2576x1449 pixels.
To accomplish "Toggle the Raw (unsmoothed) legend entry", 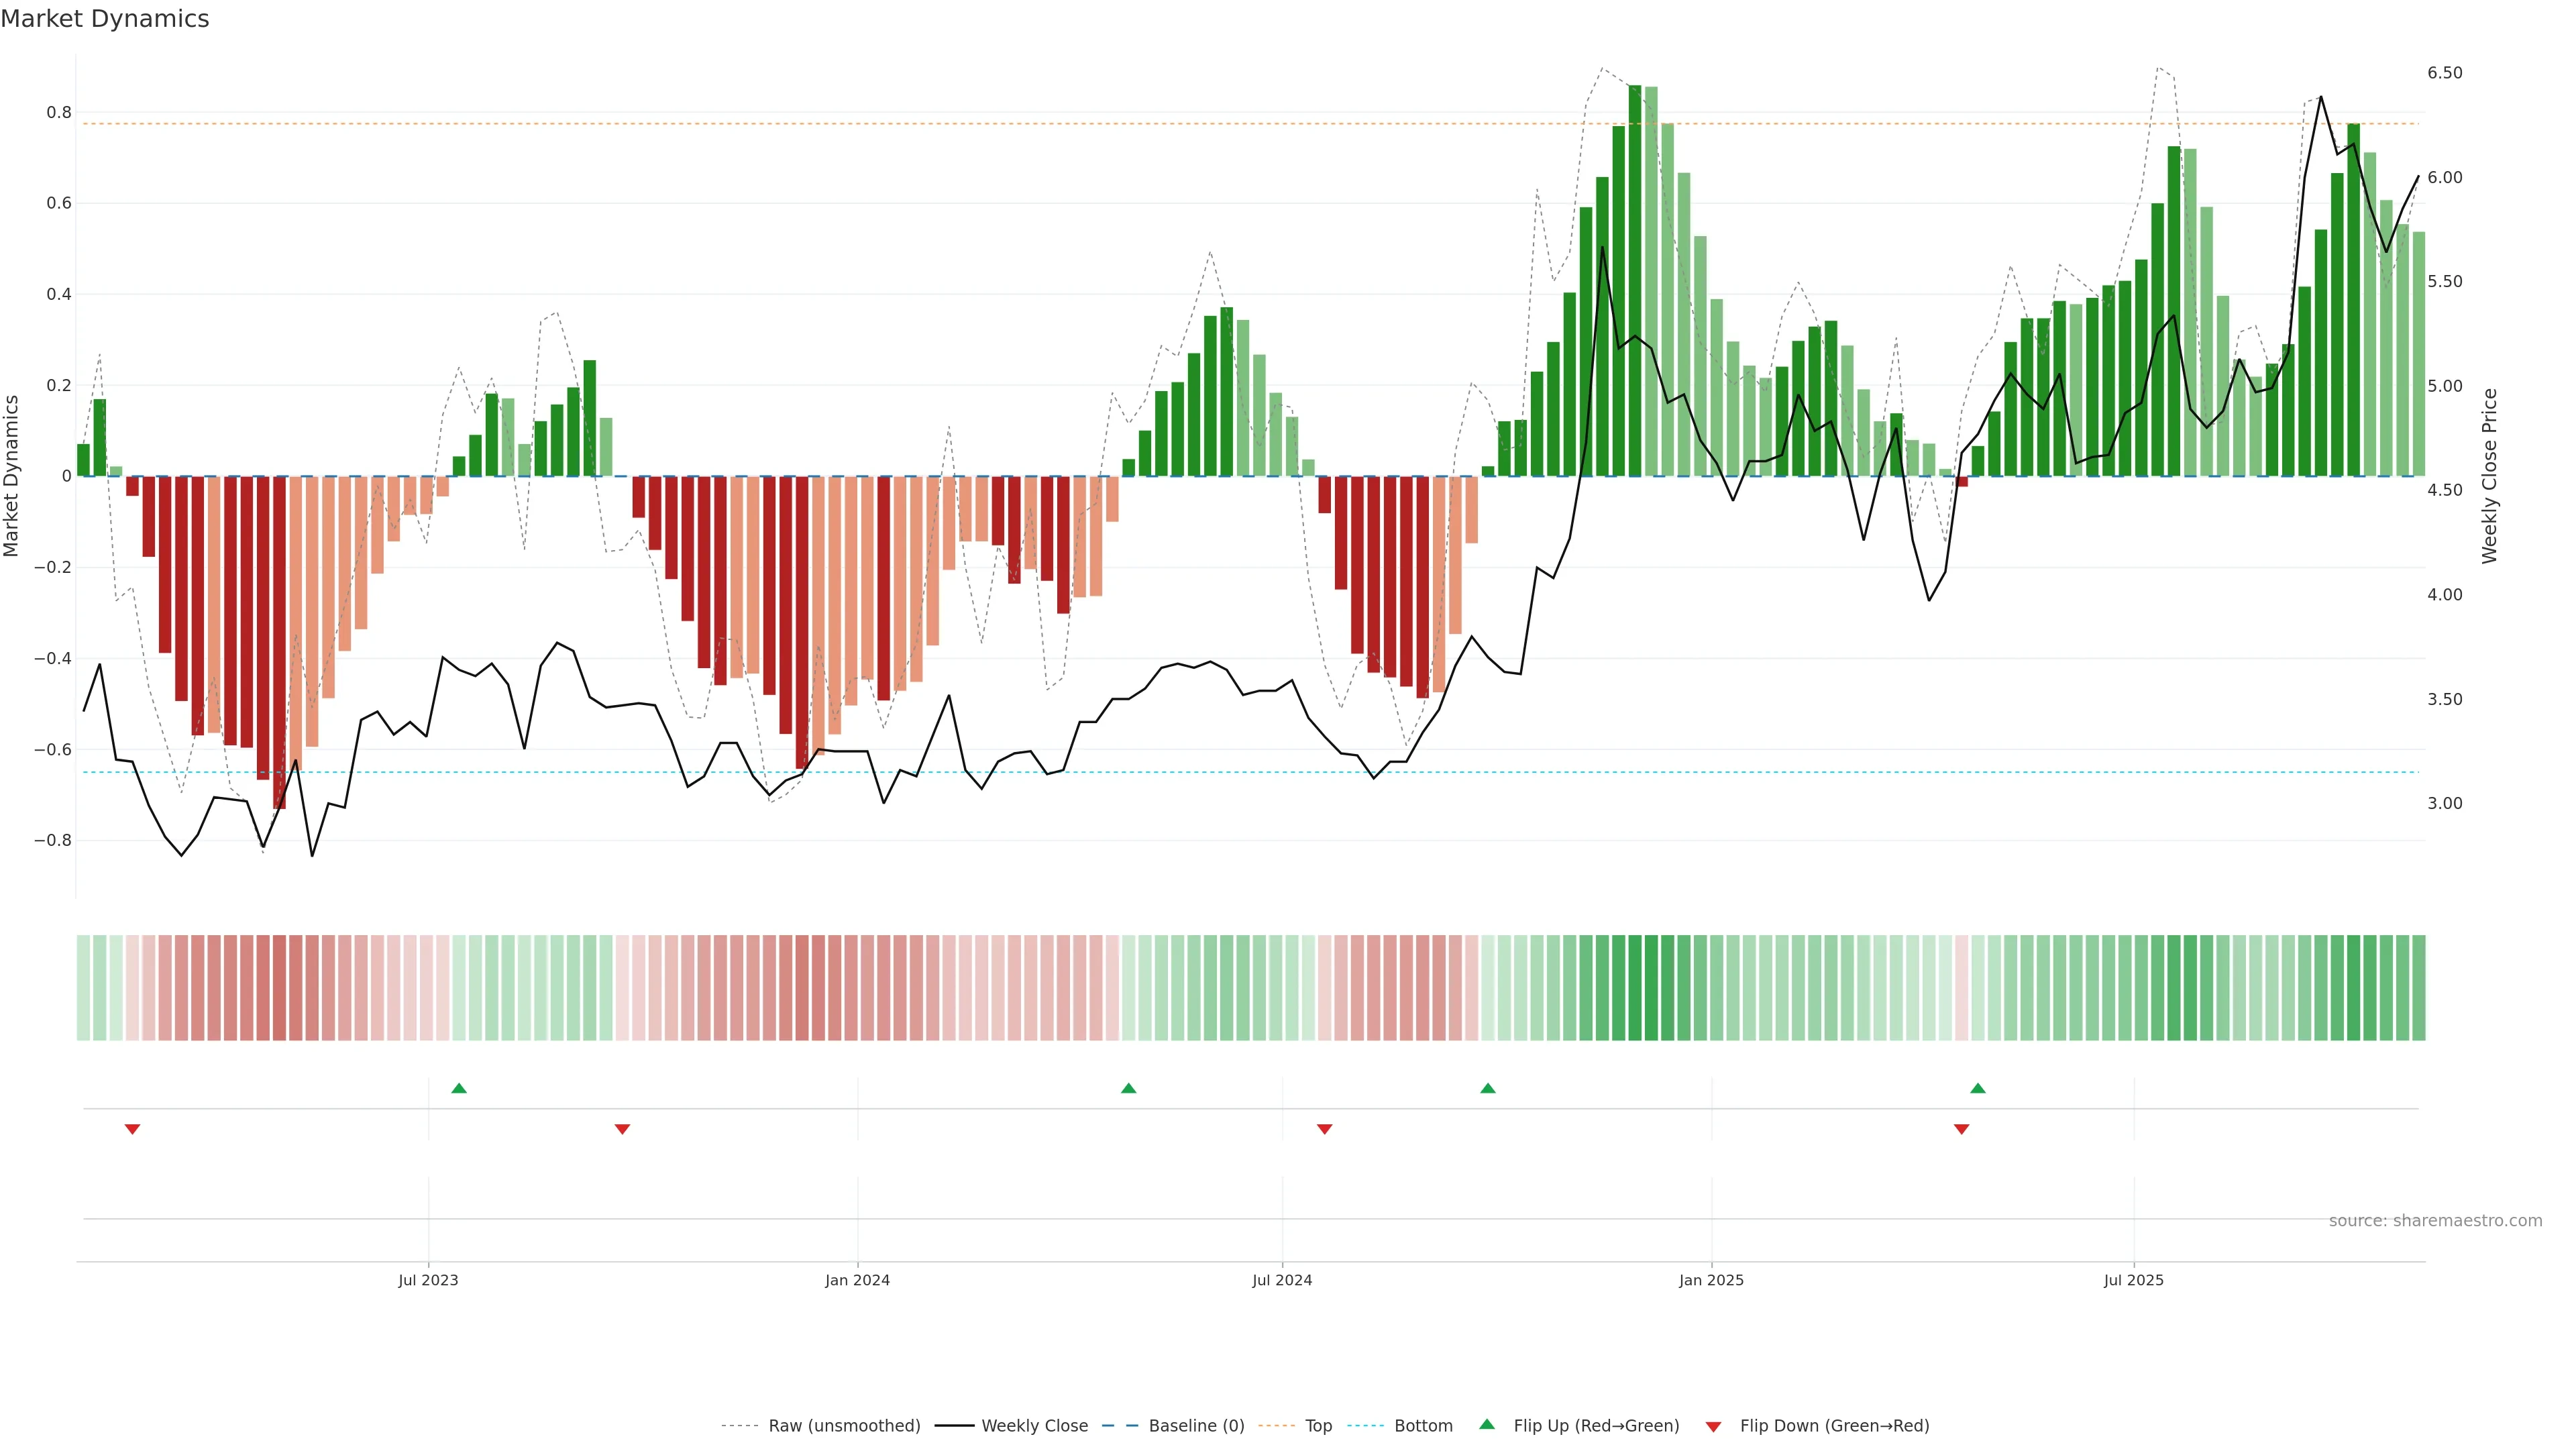I will click(x=843, y=1426).
